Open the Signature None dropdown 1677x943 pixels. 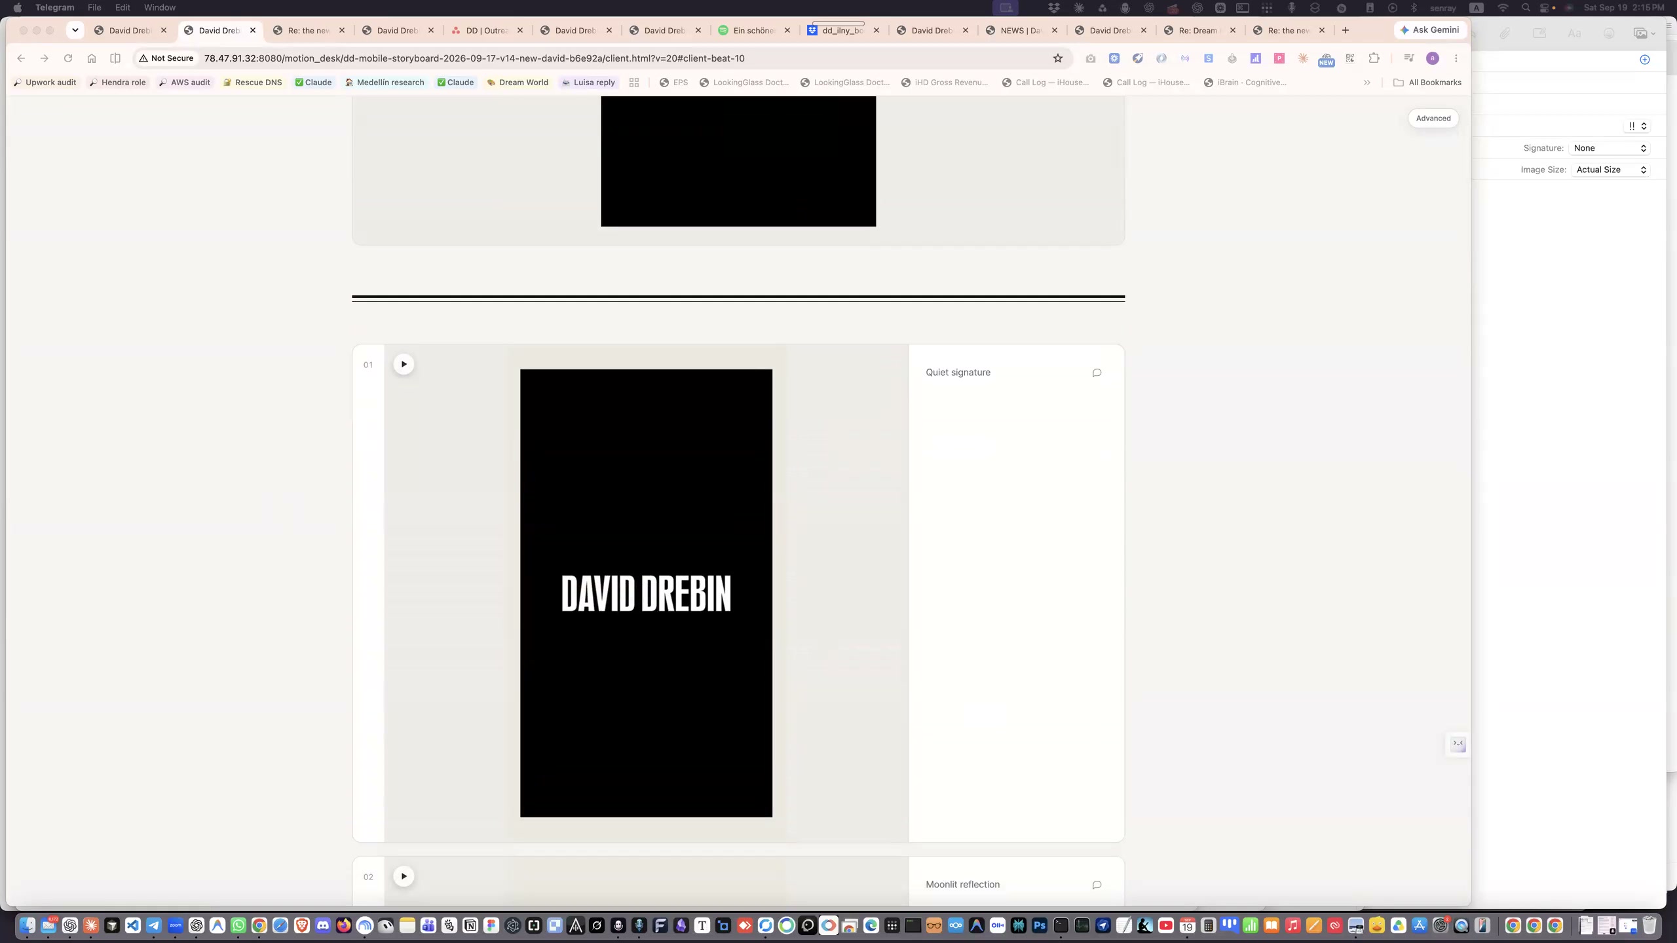[1610, 148]
